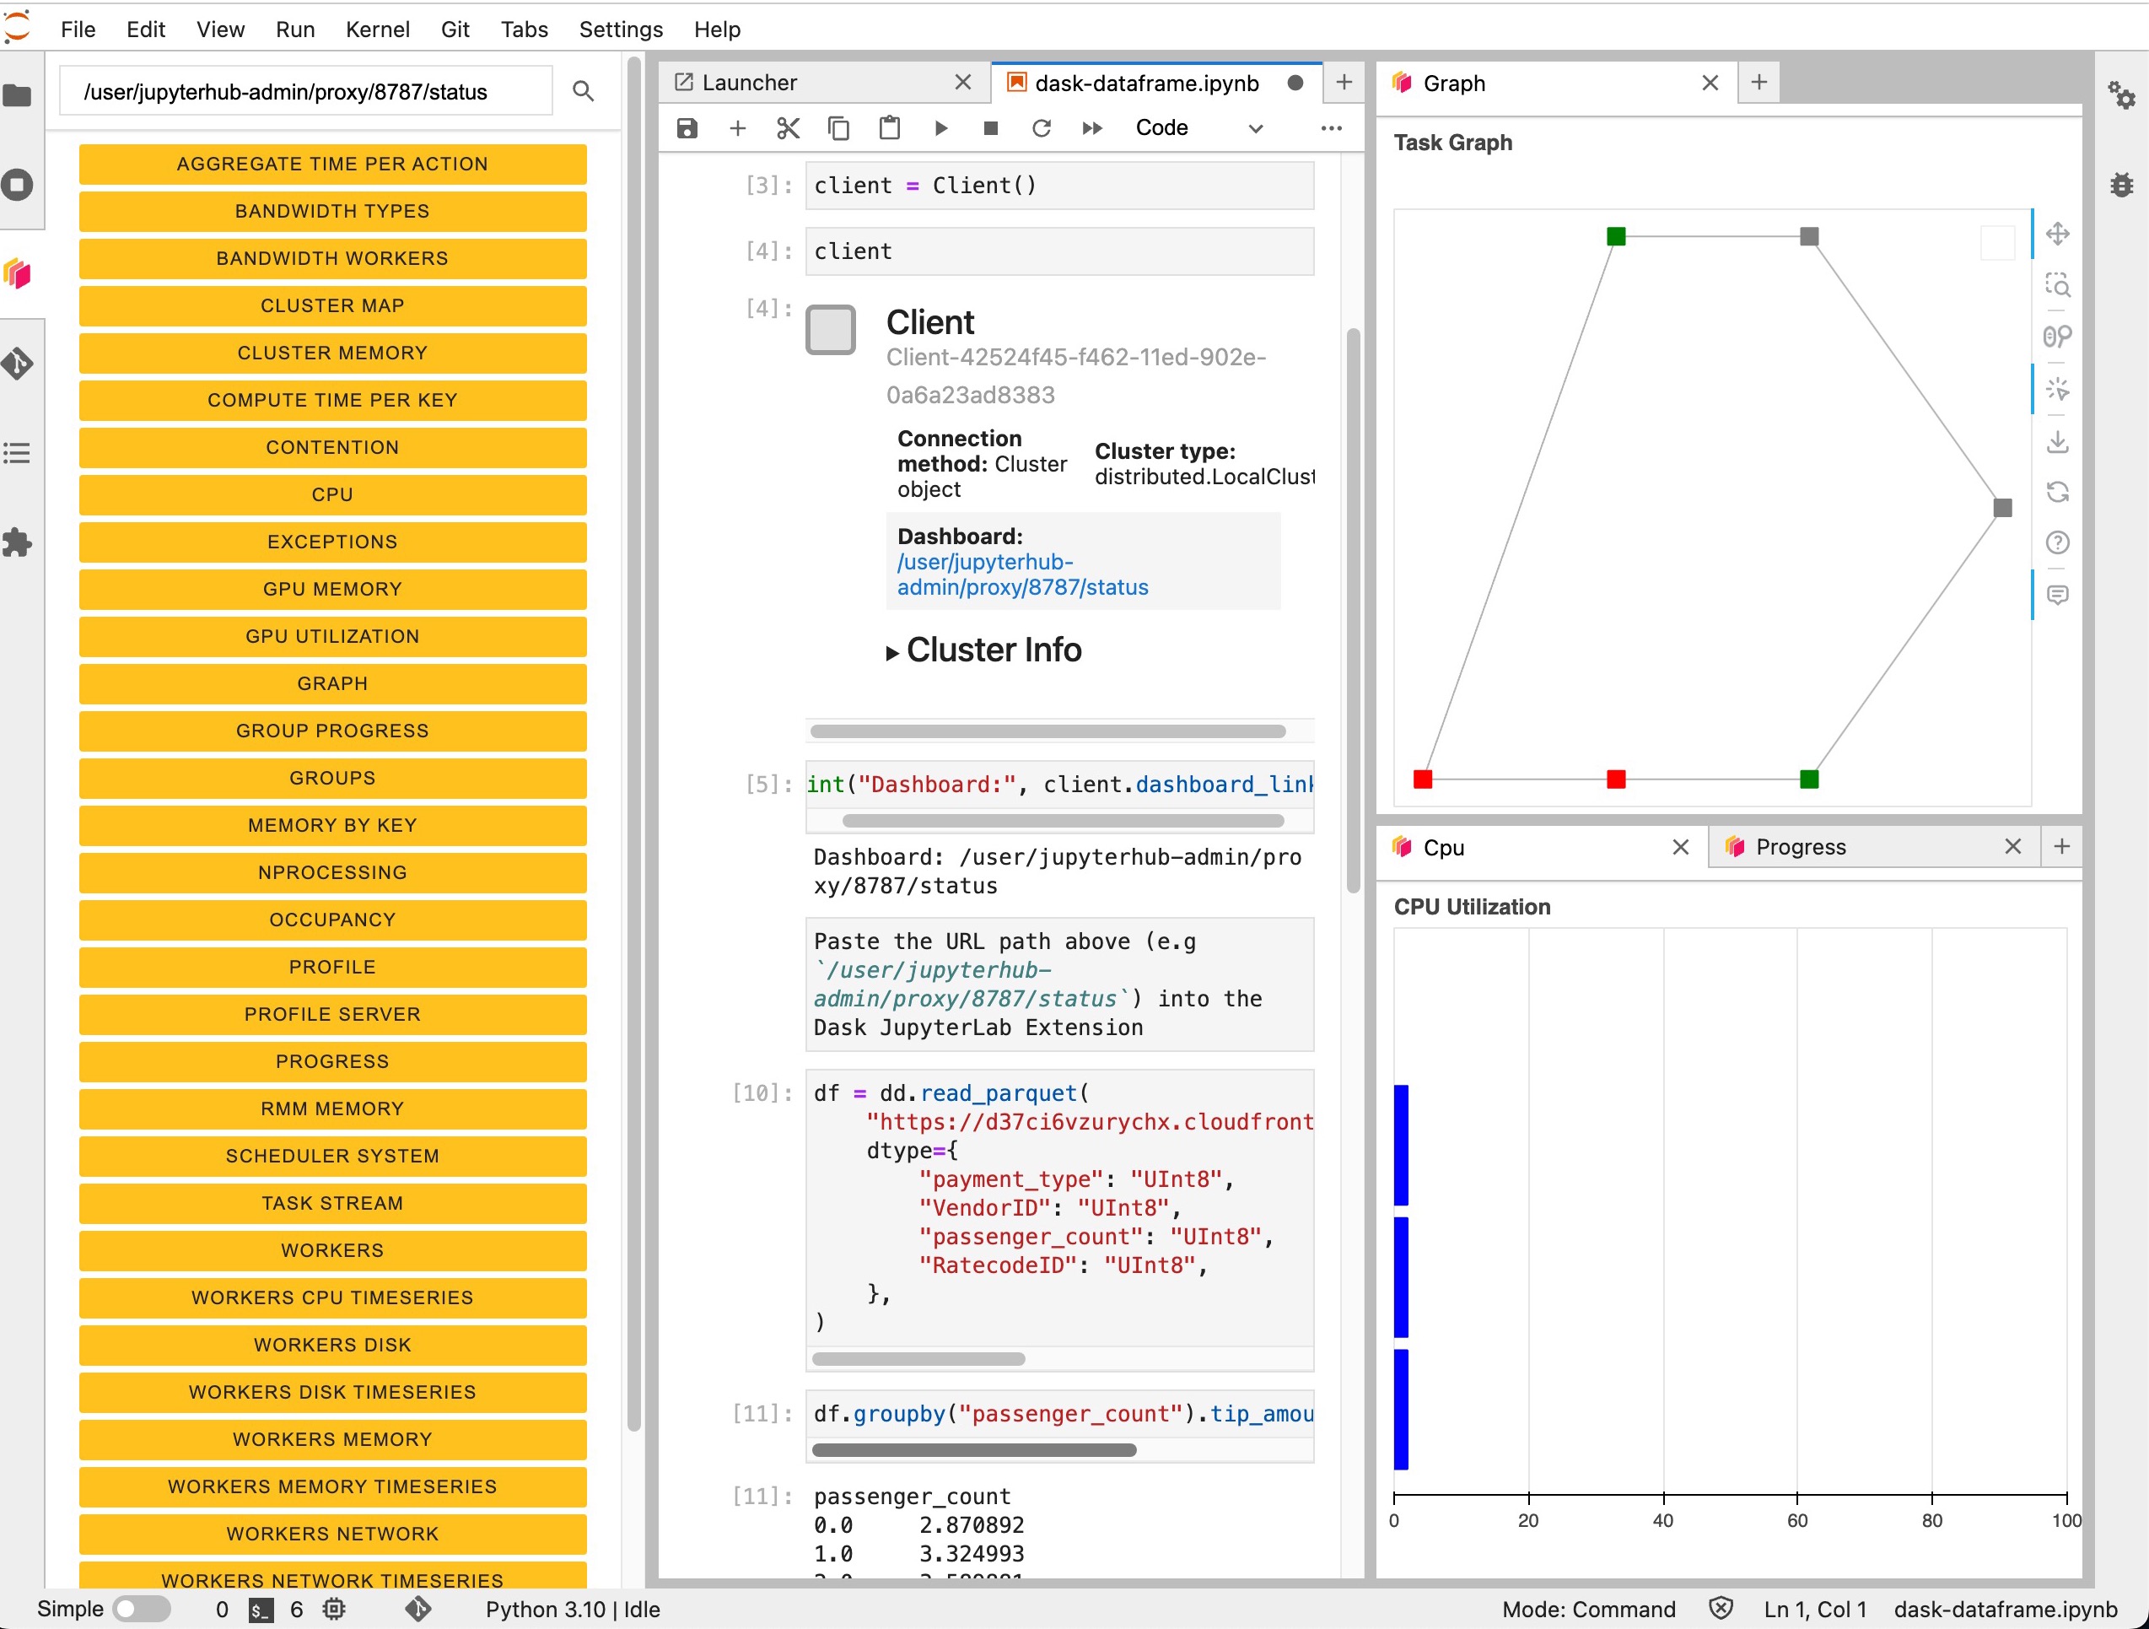Select the Bokeh pan tool

coord(2057,235)
